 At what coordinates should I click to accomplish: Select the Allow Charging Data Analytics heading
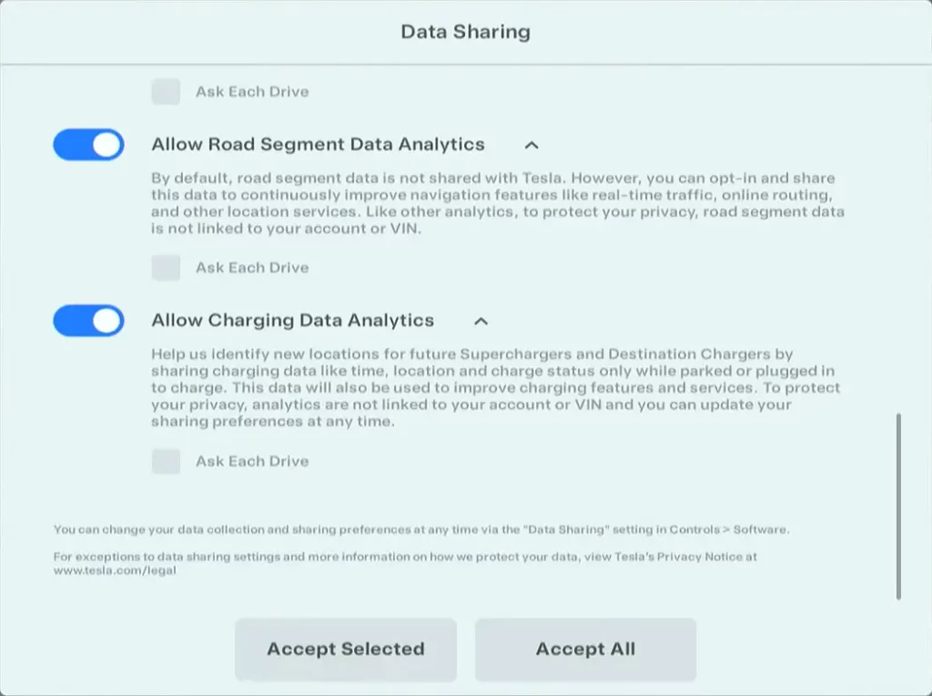point(292,321)
